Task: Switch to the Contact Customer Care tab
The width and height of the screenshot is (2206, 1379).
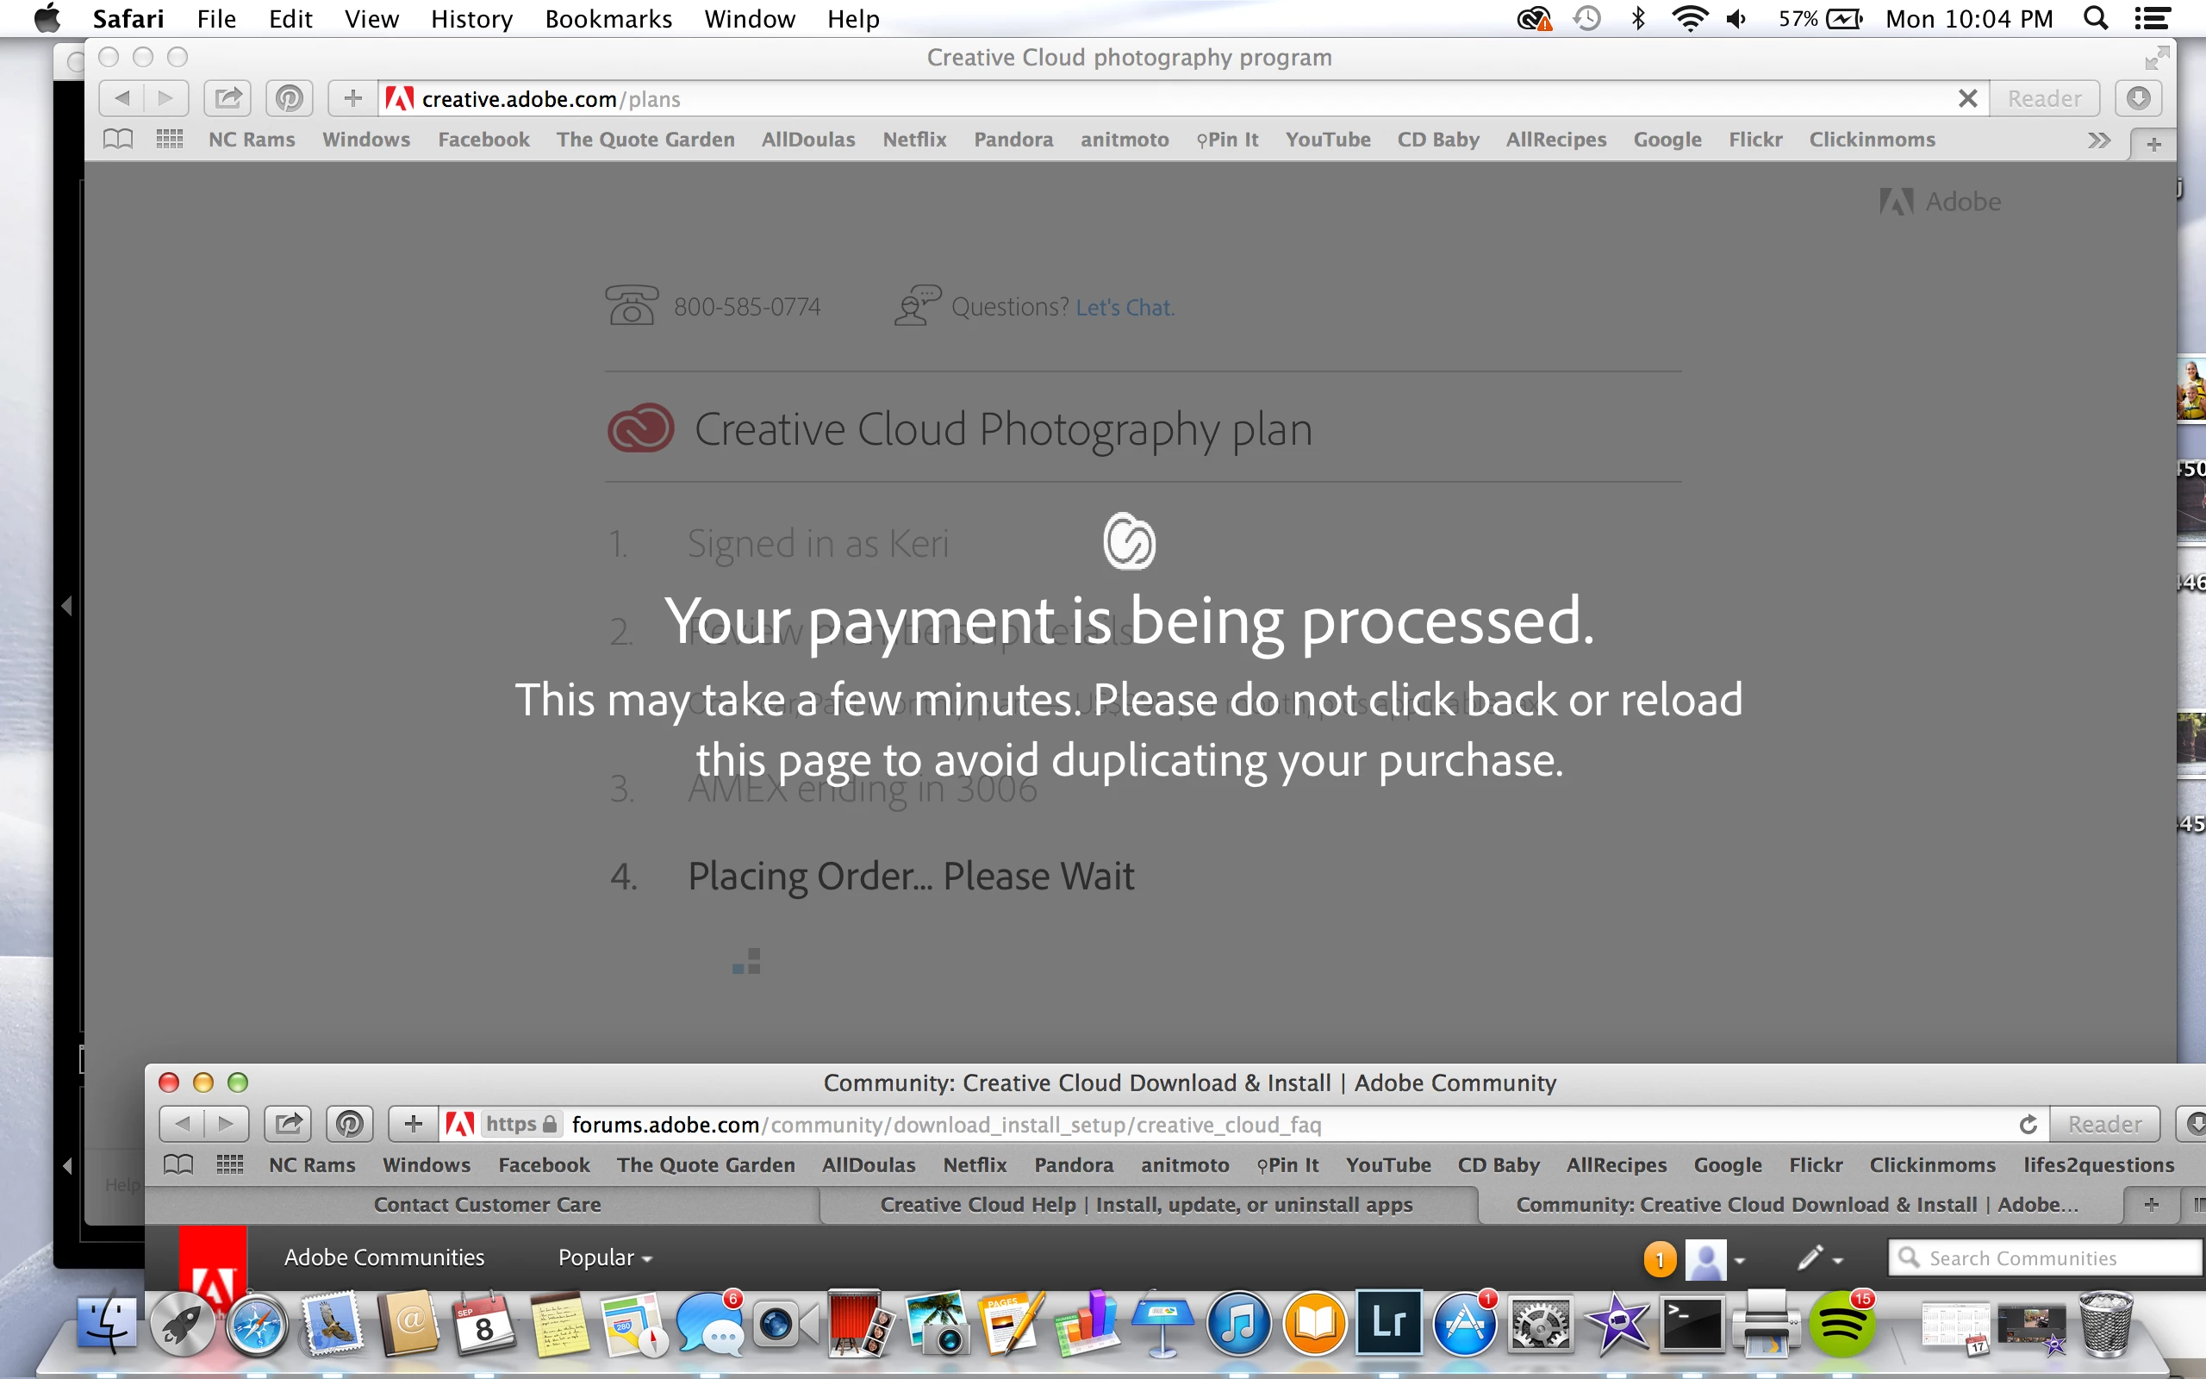Action: (487, 1205)
